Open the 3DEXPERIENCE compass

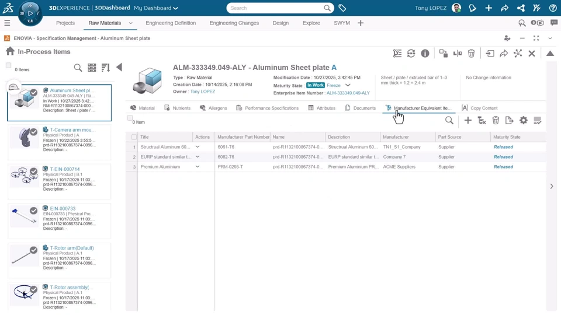(30, 13)
